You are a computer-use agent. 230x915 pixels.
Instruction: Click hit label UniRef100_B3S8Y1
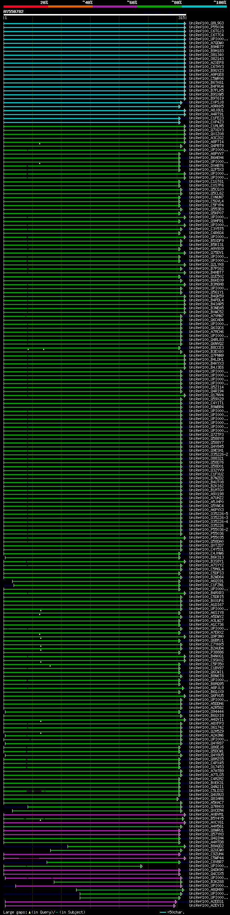tap(206, 561)
